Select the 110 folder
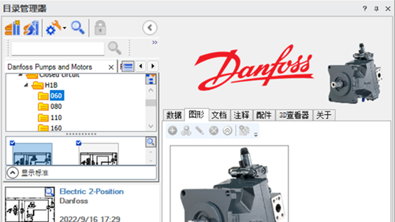Viewport: 395px width, 222px height. coord(56,117)
